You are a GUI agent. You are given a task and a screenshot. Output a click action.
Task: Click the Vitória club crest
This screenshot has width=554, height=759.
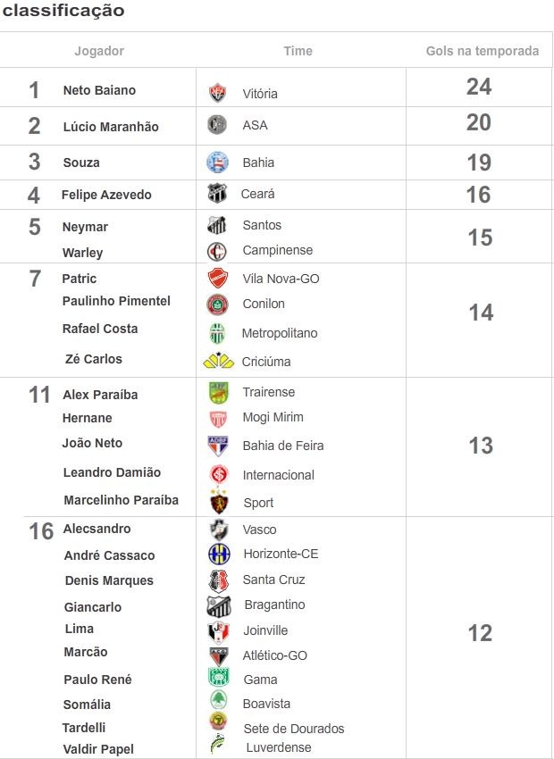pos(217,93)
